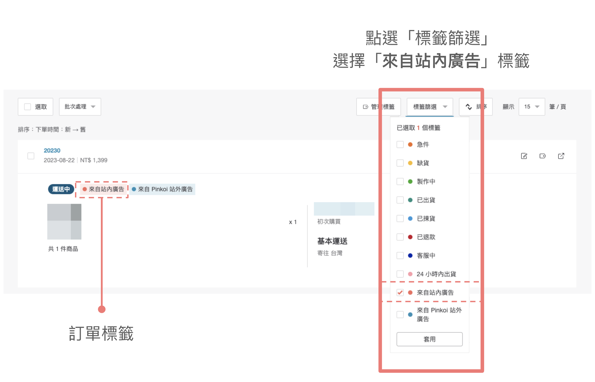Click the 管理標籤 tag icon
The image size is (595, 382).
click(365, 107)
